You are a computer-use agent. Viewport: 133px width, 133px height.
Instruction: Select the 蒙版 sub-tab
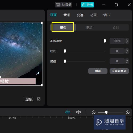coord(89,27)
